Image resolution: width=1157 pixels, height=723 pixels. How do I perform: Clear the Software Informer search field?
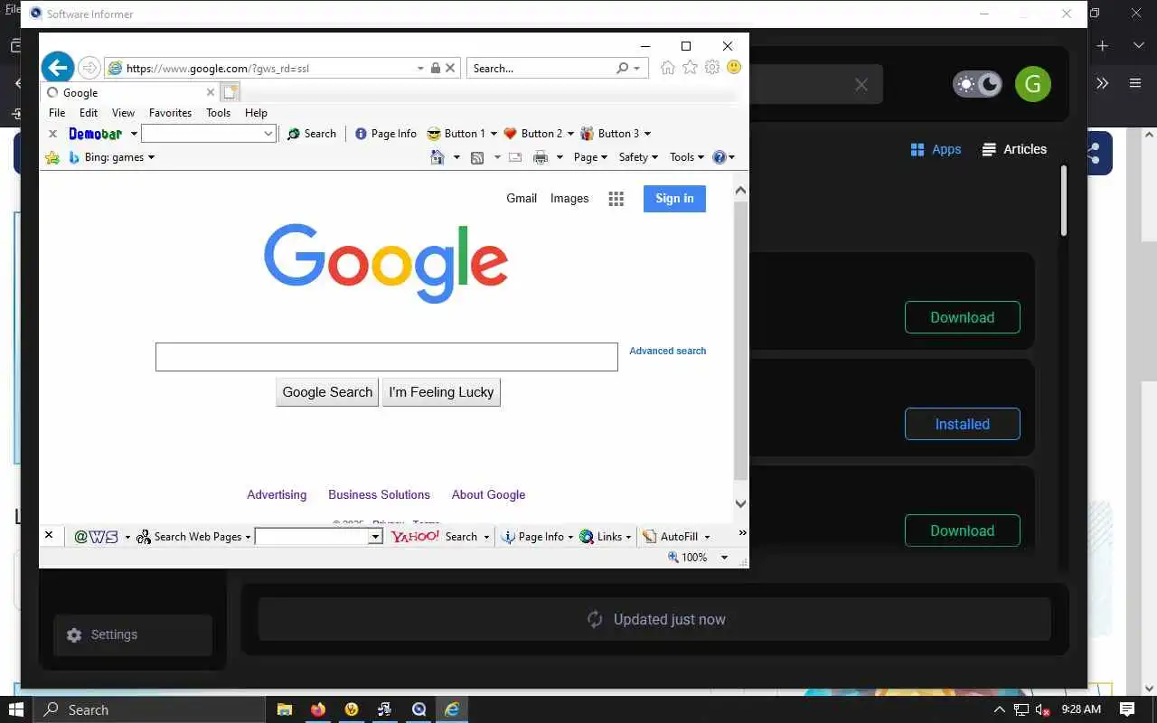(861, 84)
